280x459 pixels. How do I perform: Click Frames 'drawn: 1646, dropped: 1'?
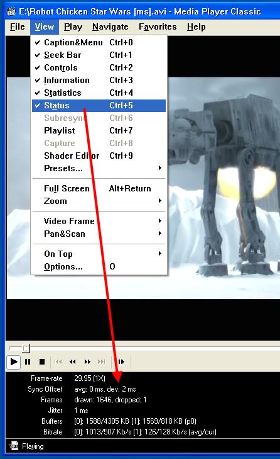110,400
